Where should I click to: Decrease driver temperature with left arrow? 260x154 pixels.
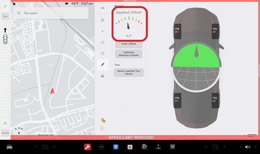click(x=35, y=147)
